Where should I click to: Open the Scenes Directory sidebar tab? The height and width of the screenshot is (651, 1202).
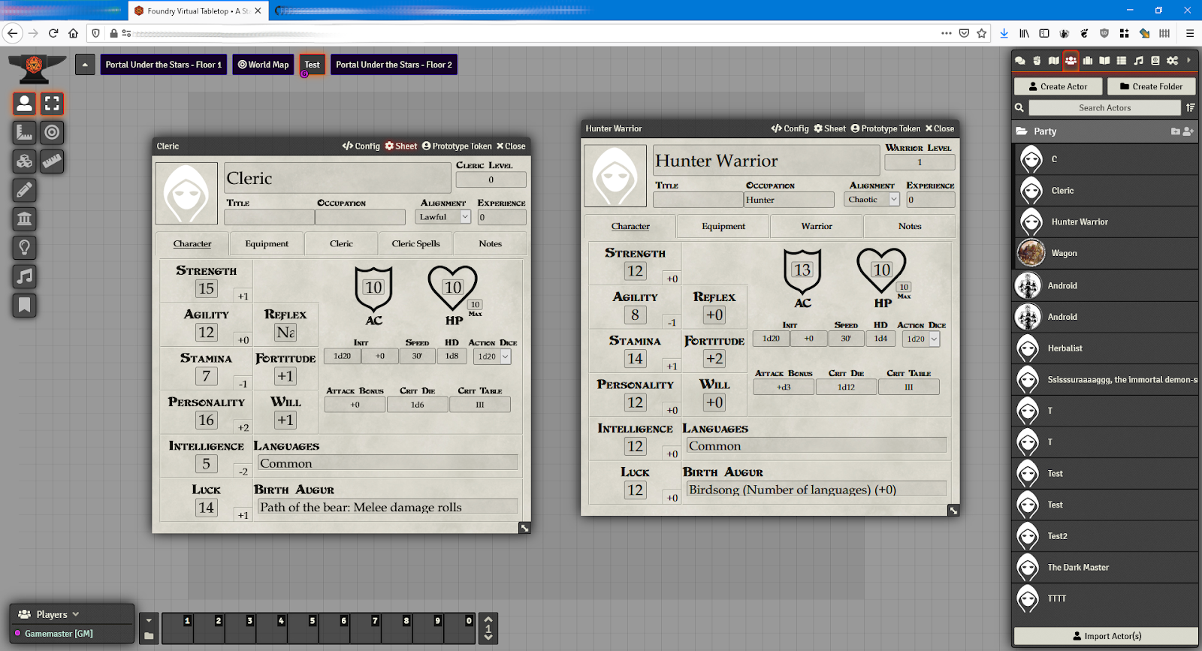click(1054, 61)
